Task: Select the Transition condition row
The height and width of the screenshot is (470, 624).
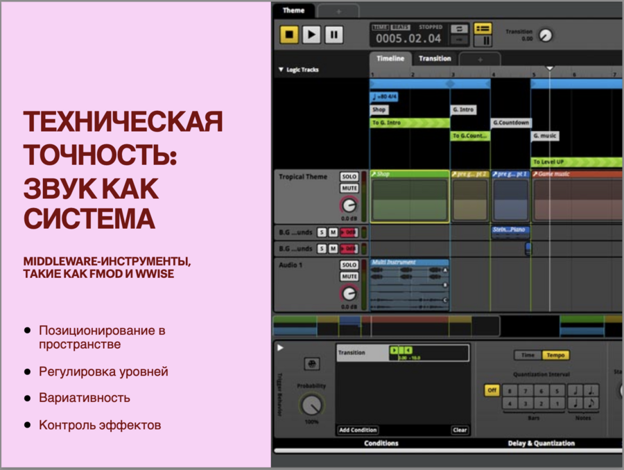Action: click(x=403, y=353)
